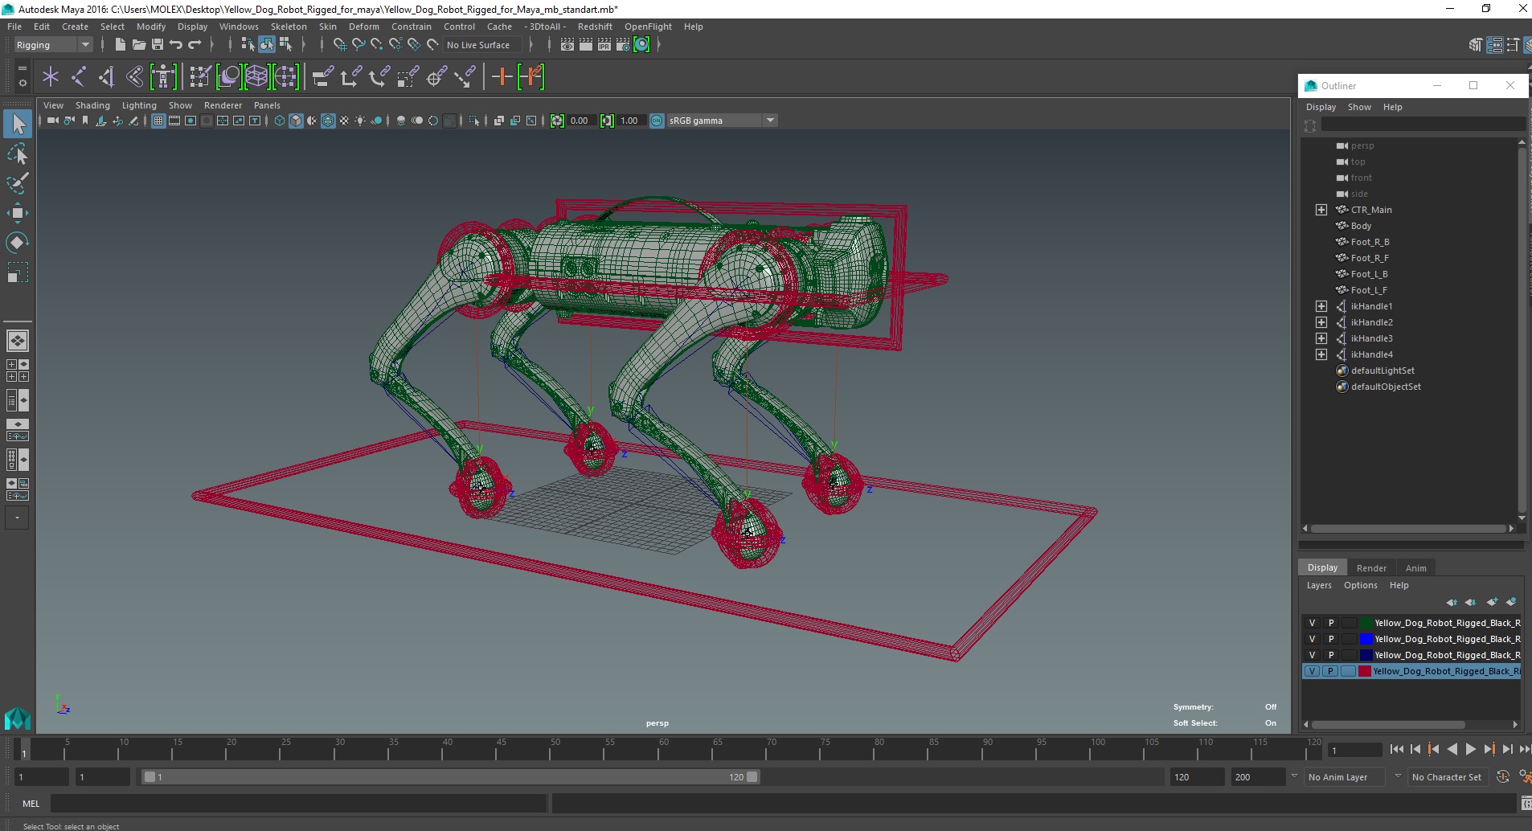Click the snap to grids magnet icon
The width and height of the screenshot is (1532, 831).
pyautogui.click(x=339, y=45)
